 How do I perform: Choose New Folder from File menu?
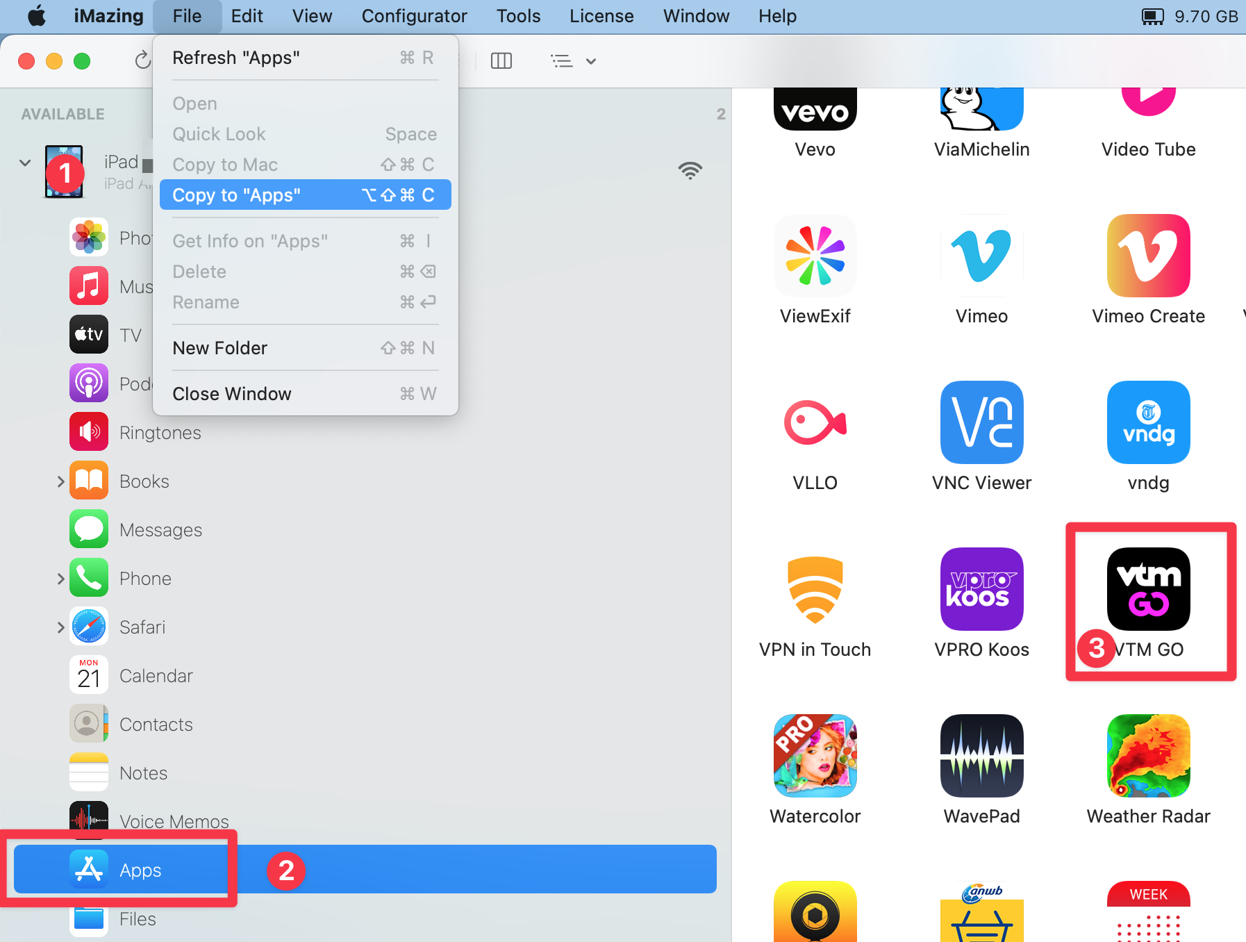[x=305, y=348]
